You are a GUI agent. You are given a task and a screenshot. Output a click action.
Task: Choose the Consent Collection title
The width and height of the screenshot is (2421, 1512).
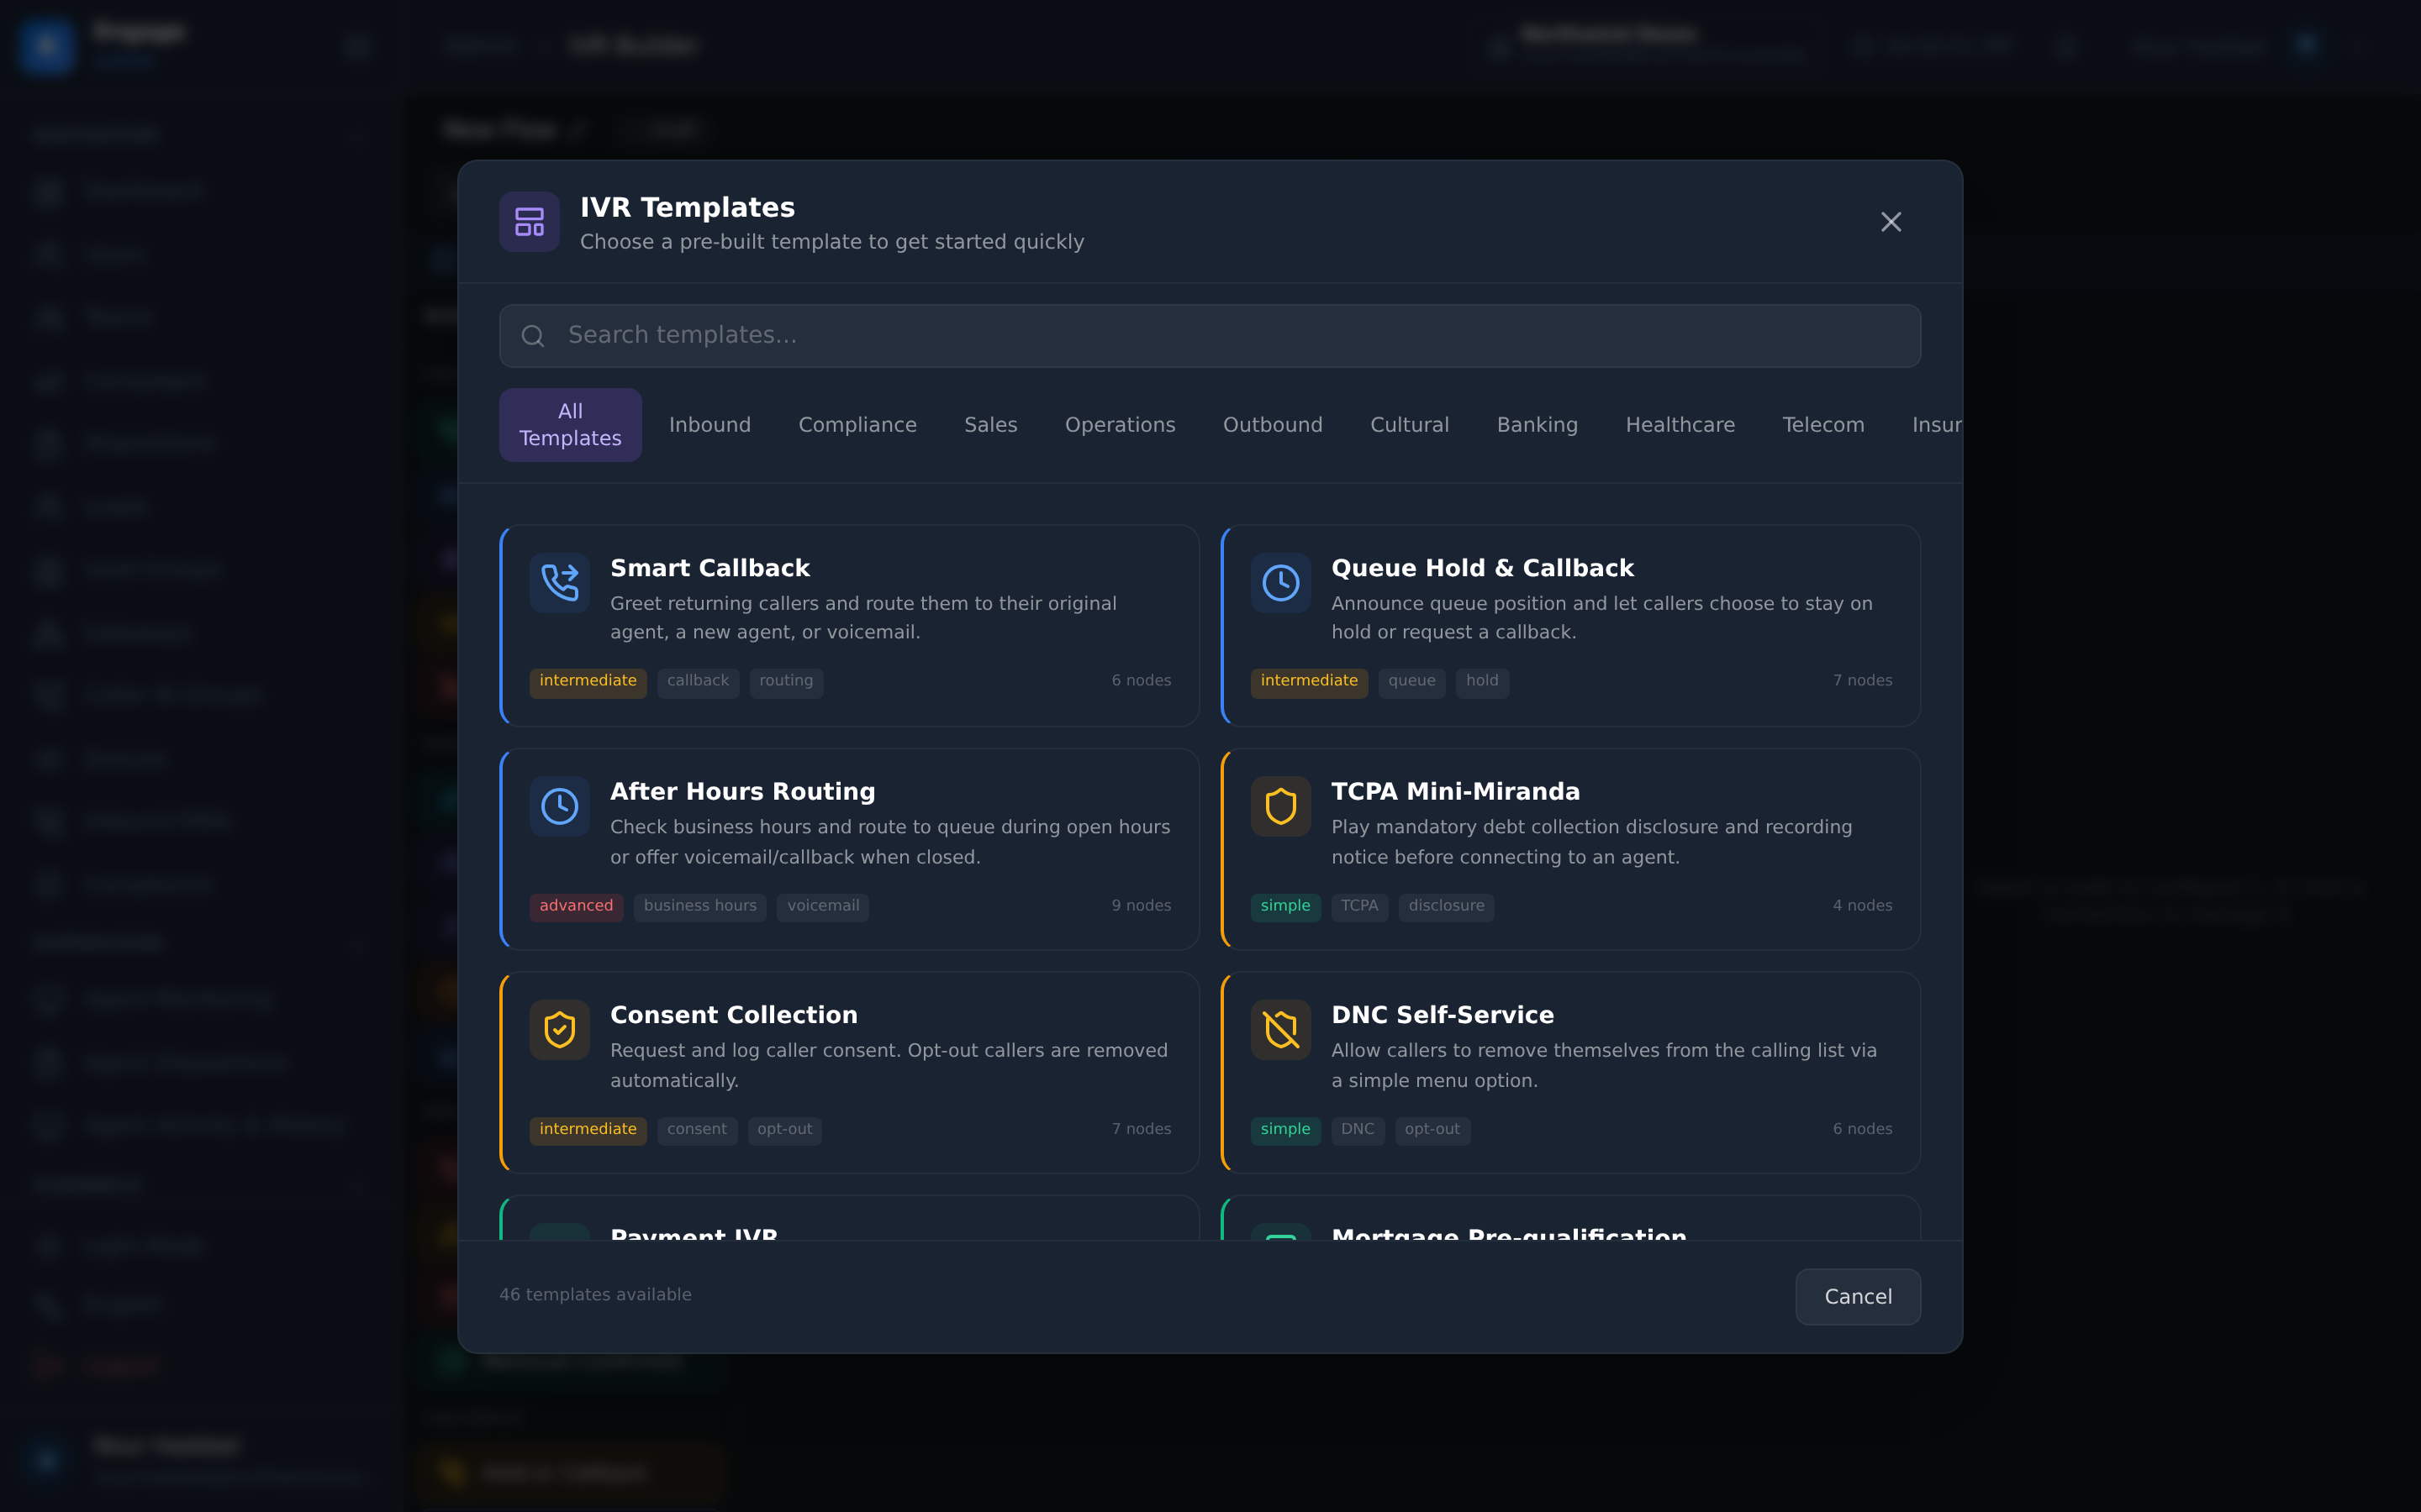point(733,1015)
